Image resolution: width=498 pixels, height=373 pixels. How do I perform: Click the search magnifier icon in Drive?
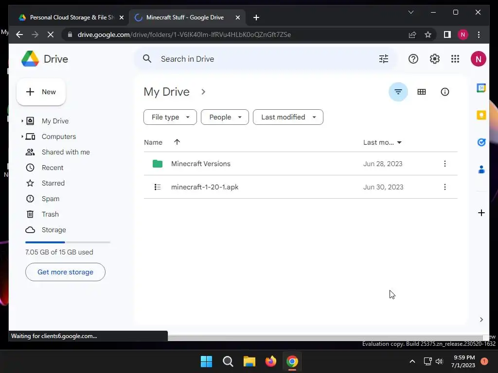(147, 59)
